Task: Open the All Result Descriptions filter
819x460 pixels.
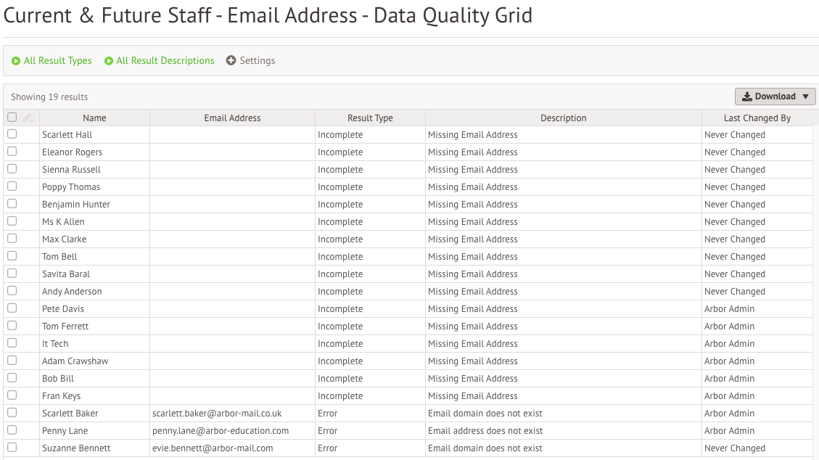Action: [x=160, y=60]
